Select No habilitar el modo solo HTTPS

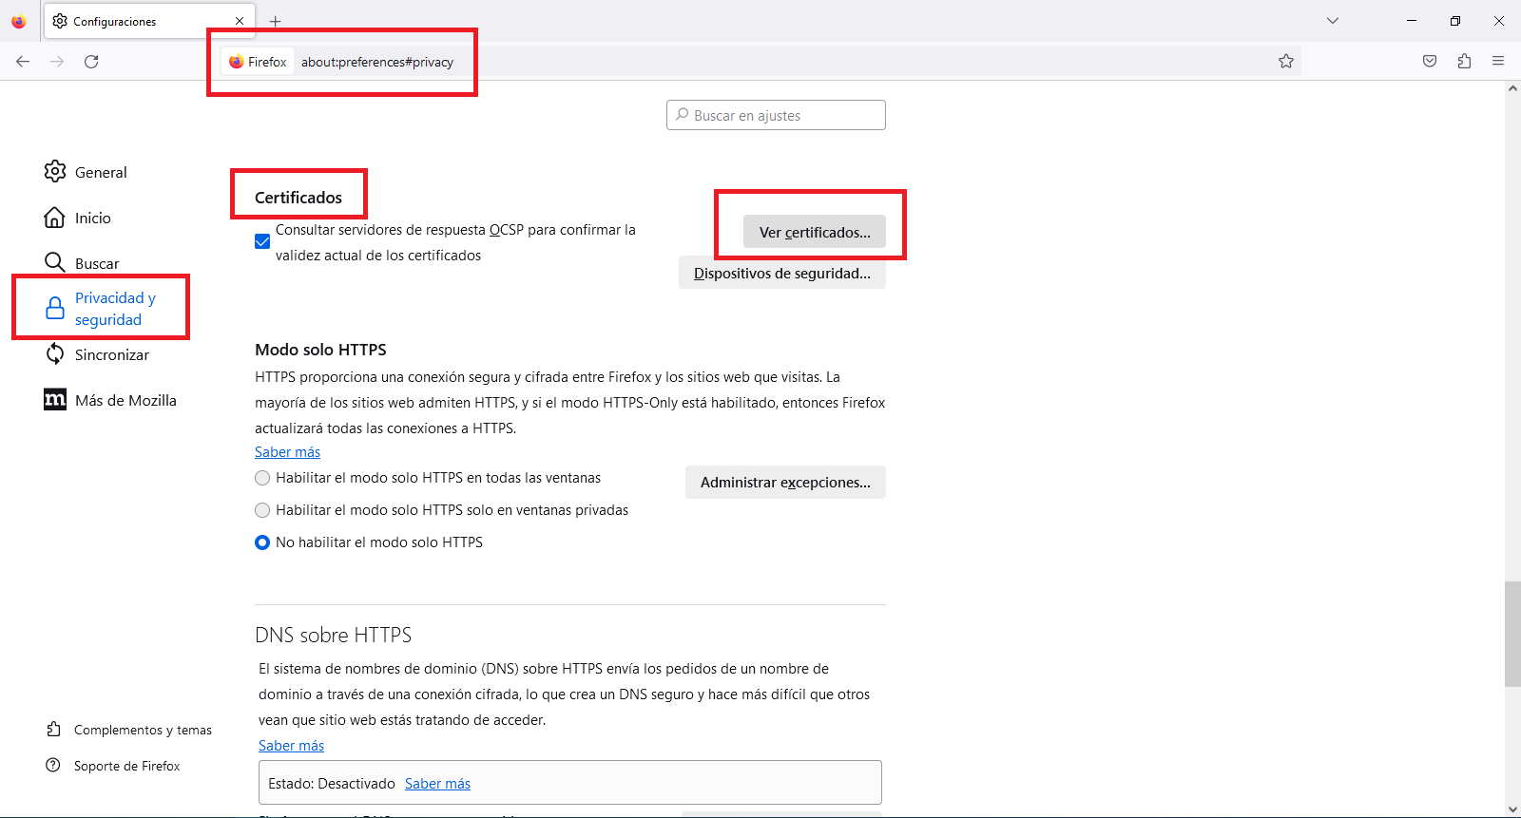(262, 542)
